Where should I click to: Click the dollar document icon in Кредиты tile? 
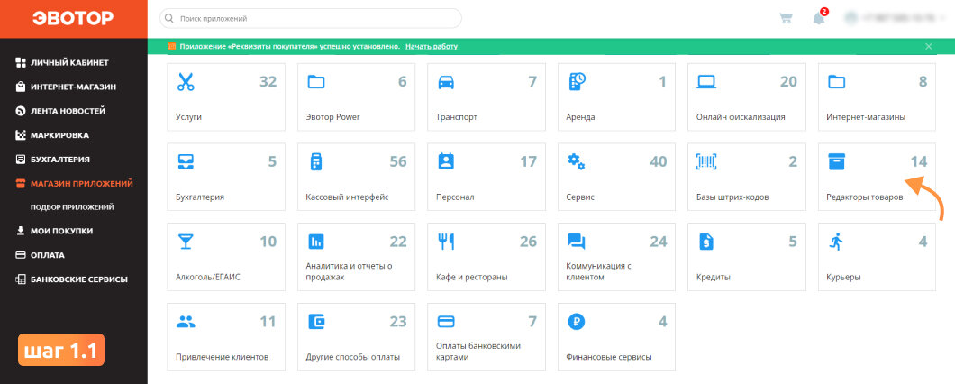point(706,242)
